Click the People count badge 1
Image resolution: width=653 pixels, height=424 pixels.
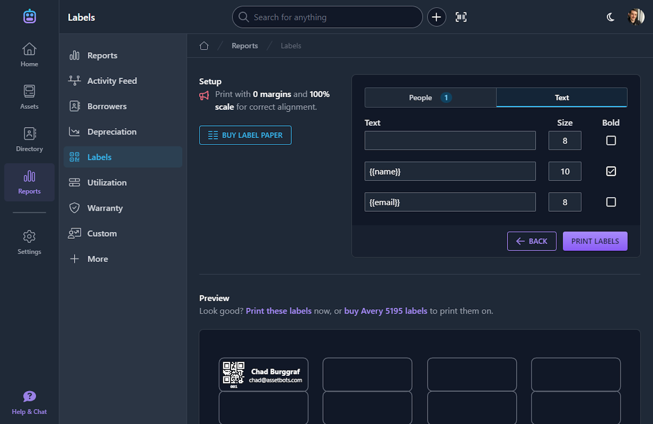tap(446, 98)
